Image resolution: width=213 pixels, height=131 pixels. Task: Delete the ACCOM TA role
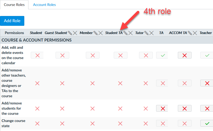pyautogui.click(x=195, y=33)
